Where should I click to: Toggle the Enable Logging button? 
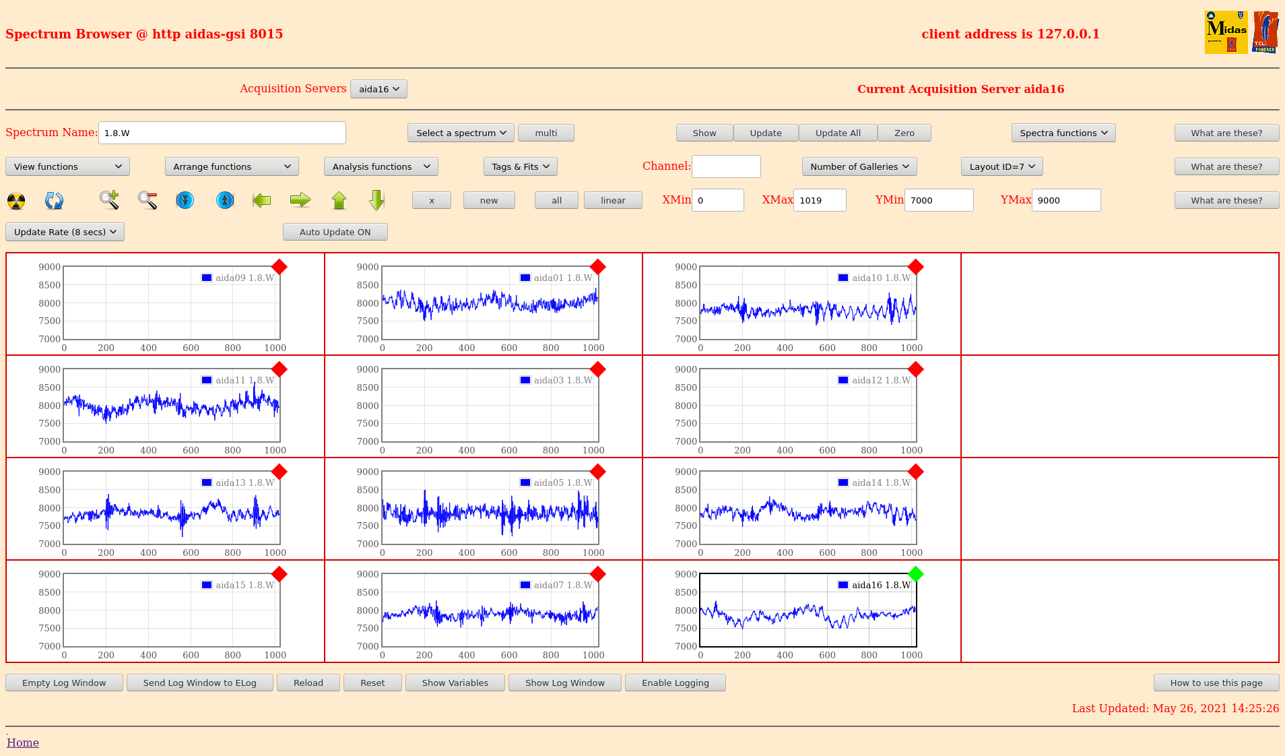675,683
